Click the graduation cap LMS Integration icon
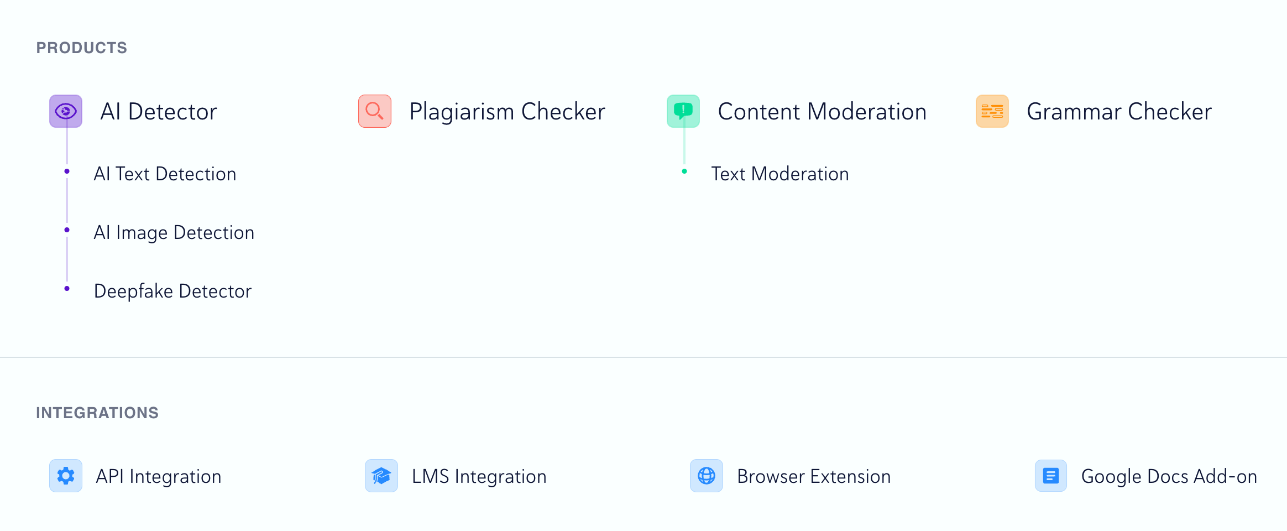 coord(381,476)
